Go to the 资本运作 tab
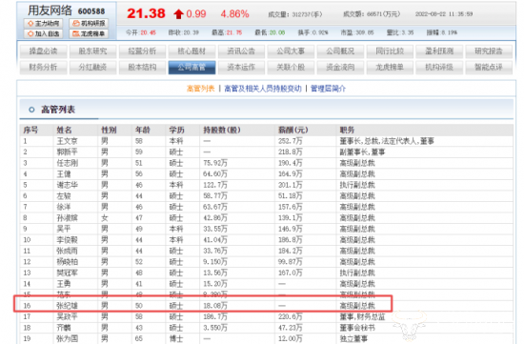The height and width of the screenshot is (344, 524). (x=241, y=68)
